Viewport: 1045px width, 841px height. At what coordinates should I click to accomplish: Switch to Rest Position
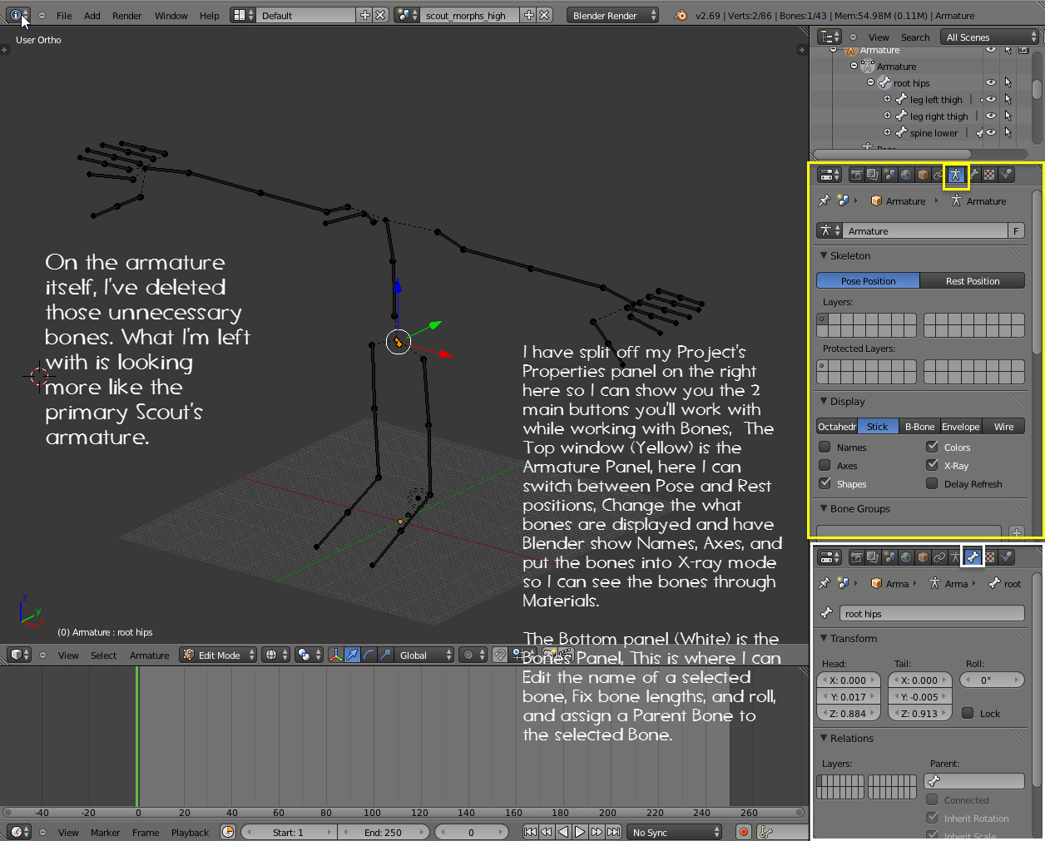pos(972,281)
